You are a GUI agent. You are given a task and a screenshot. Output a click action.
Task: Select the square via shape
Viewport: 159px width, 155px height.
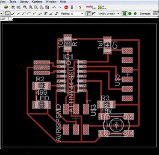click(x=124, y=14)
